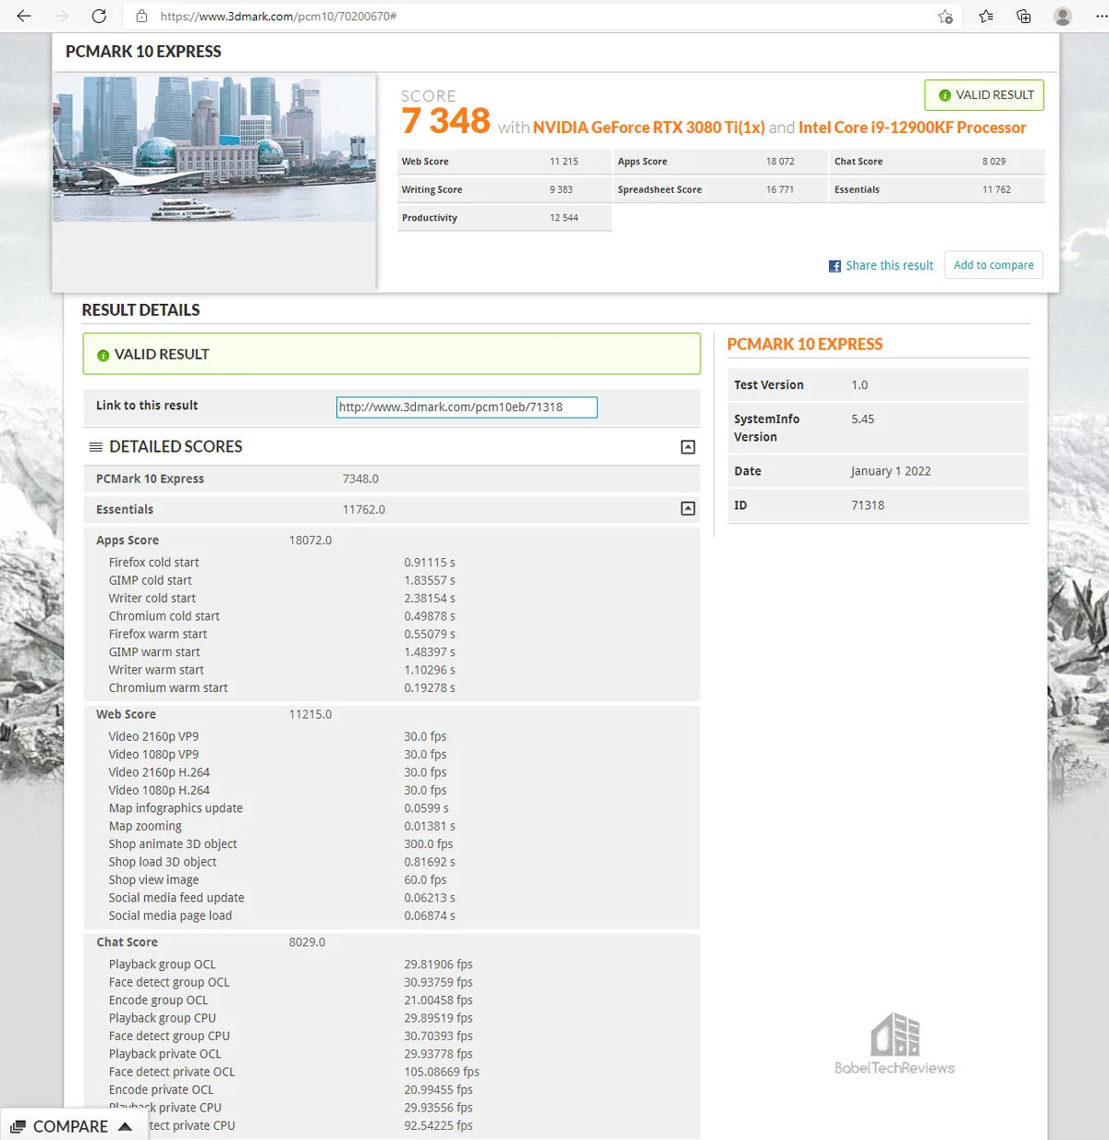Click the Test Version 1.0 row
Screen dimensions: 1109x1140
coord(878,385)
